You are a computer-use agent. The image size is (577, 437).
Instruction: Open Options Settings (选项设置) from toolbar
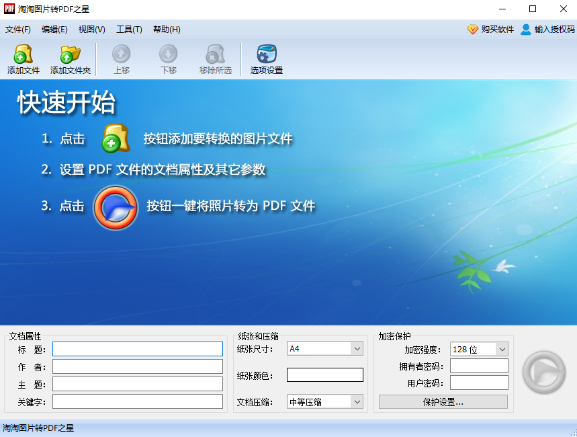(267, 59)
